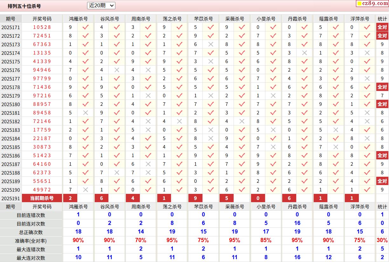Viewport: 389px width, 262px height.
Task: Click the gray cross in 采薇 column row 2025182
Action: 242,121
